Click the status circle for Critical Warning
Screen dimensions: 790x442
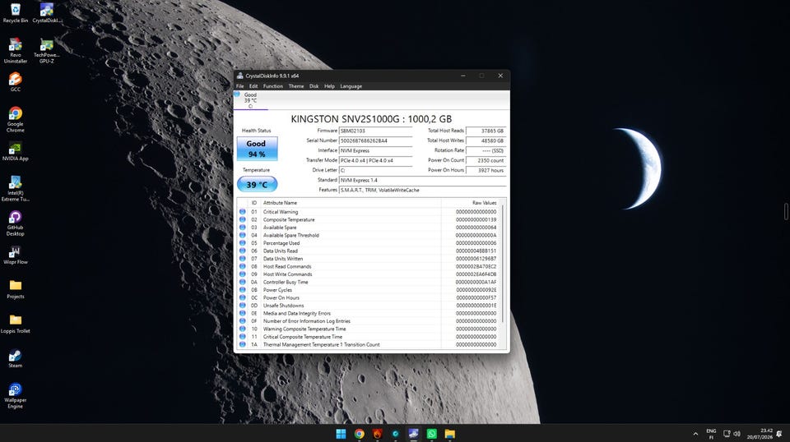[242, 212]
